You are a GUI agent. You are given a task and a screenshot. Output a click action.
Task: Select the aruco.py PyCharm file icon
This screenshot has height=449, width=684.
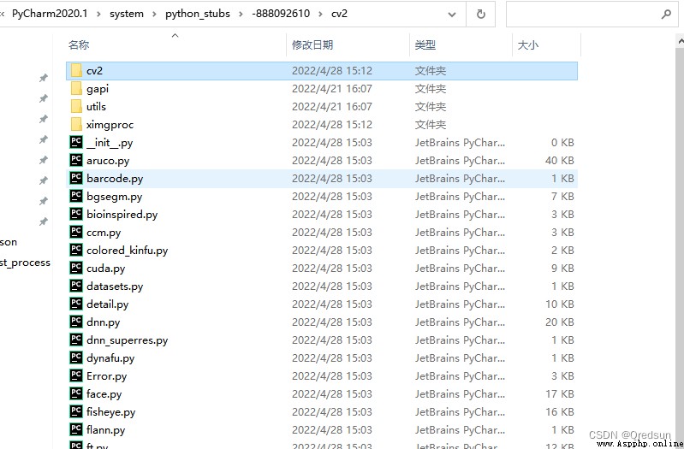point(76,161)
